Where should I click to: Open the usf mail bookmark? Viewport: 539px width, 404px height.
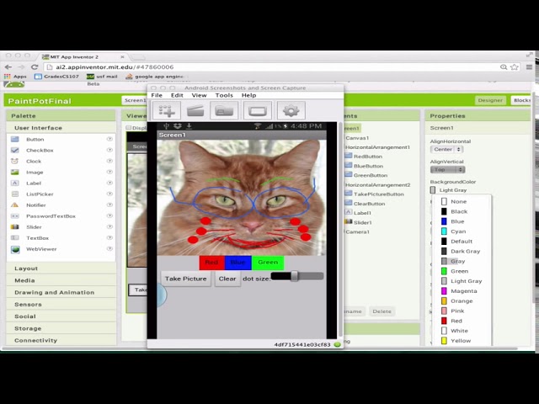coord(102,77)
